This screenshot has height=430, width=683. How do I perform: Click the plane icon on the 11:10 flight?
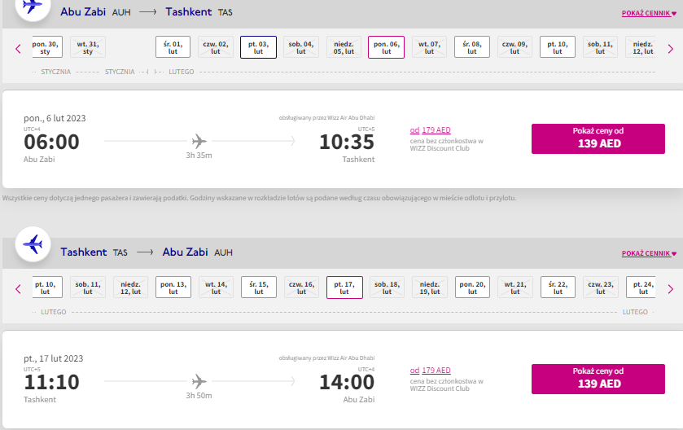pyautogui.click(x=199, y=381)
